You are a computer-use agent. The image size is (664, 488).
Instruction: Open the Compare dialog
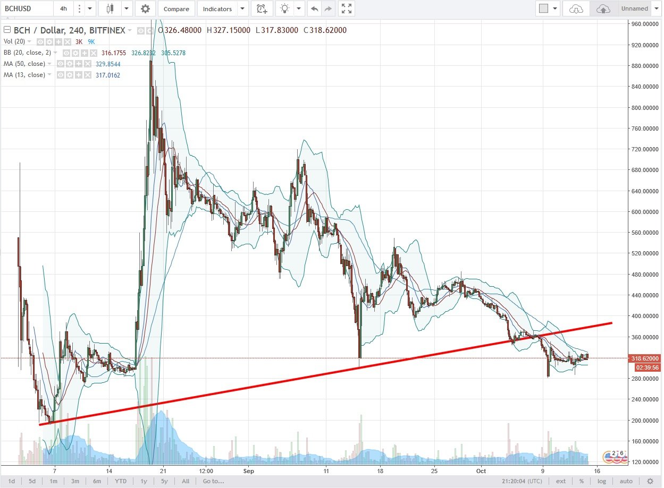pos(176,8)
